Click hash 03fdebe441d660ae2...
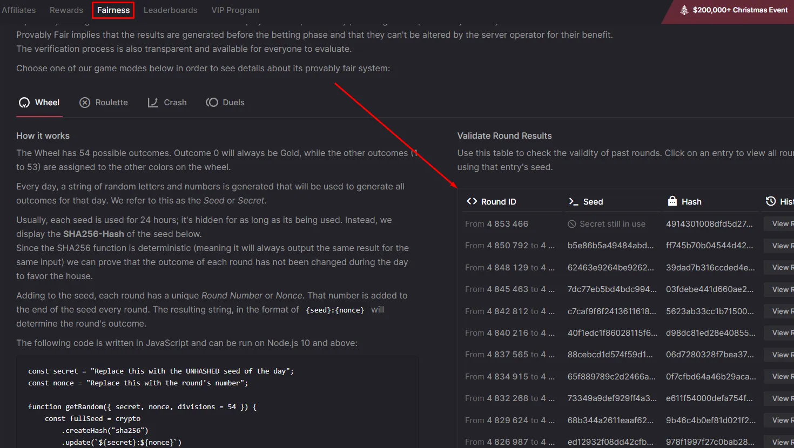 point(710,289)
